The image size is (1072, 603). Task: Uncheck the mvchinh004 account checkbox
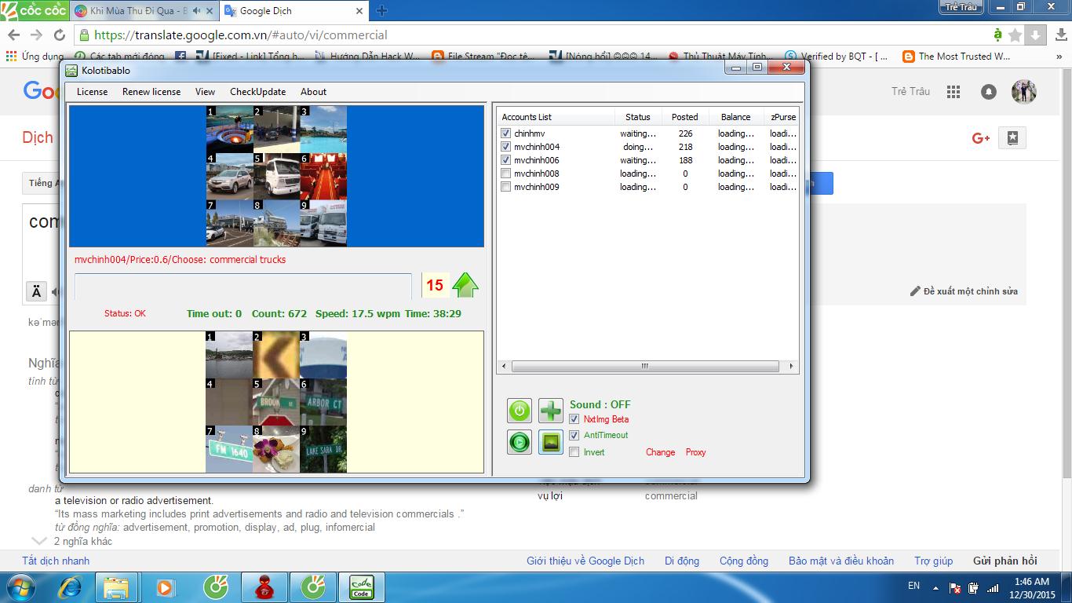point(506,147)
